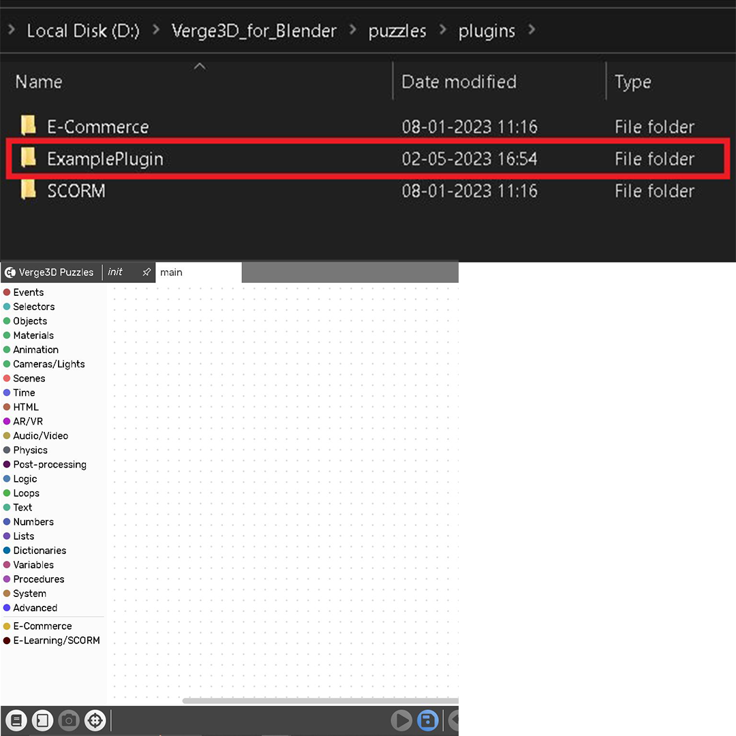Viewport: 736px width, 736px height.
Task: Choose the Dictionaries puzzle category
Action: click(40, 550)
